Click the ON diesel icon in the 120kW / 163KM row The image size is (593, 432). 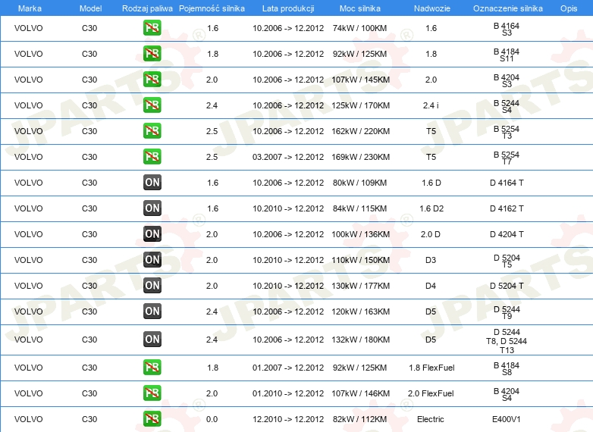click(x=152, y=311)
